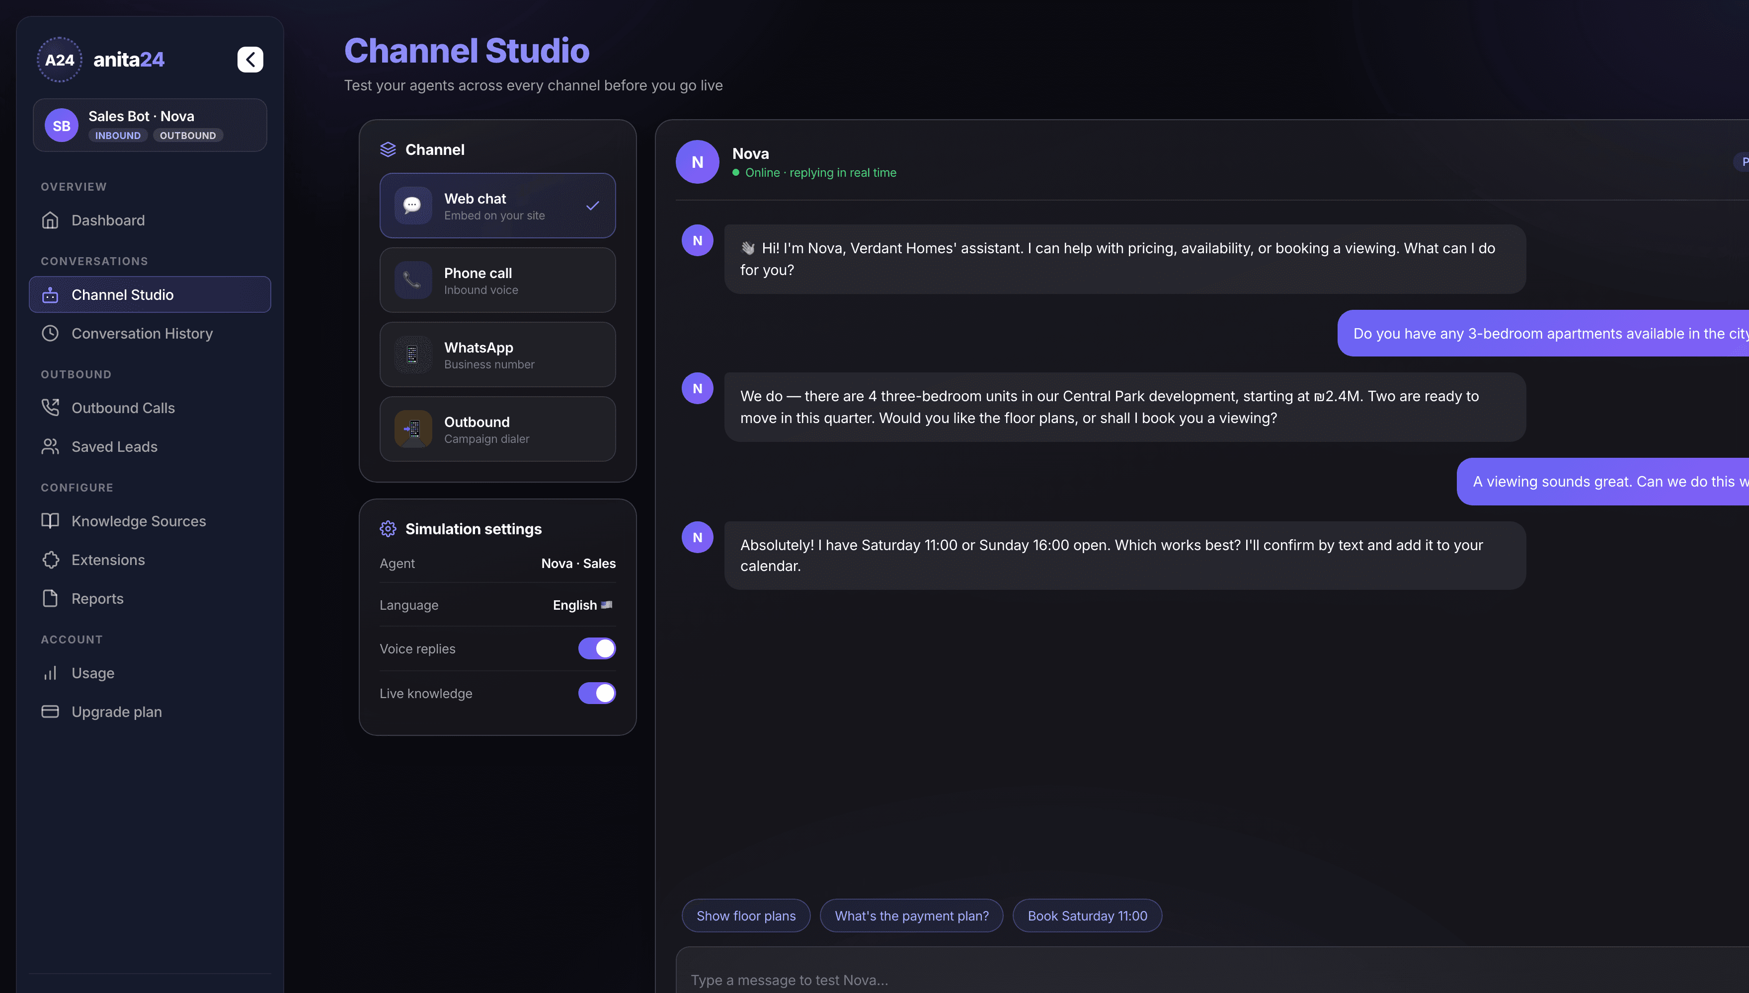This screenshot has height=993, width=1749.
Task: Click the INBOUND tag on agent card
Action: [x=118, y=136]
